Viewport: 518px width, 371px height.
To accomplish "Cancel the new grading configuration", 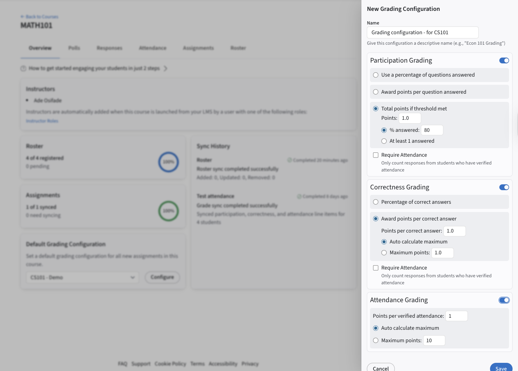I will [381, 368].
